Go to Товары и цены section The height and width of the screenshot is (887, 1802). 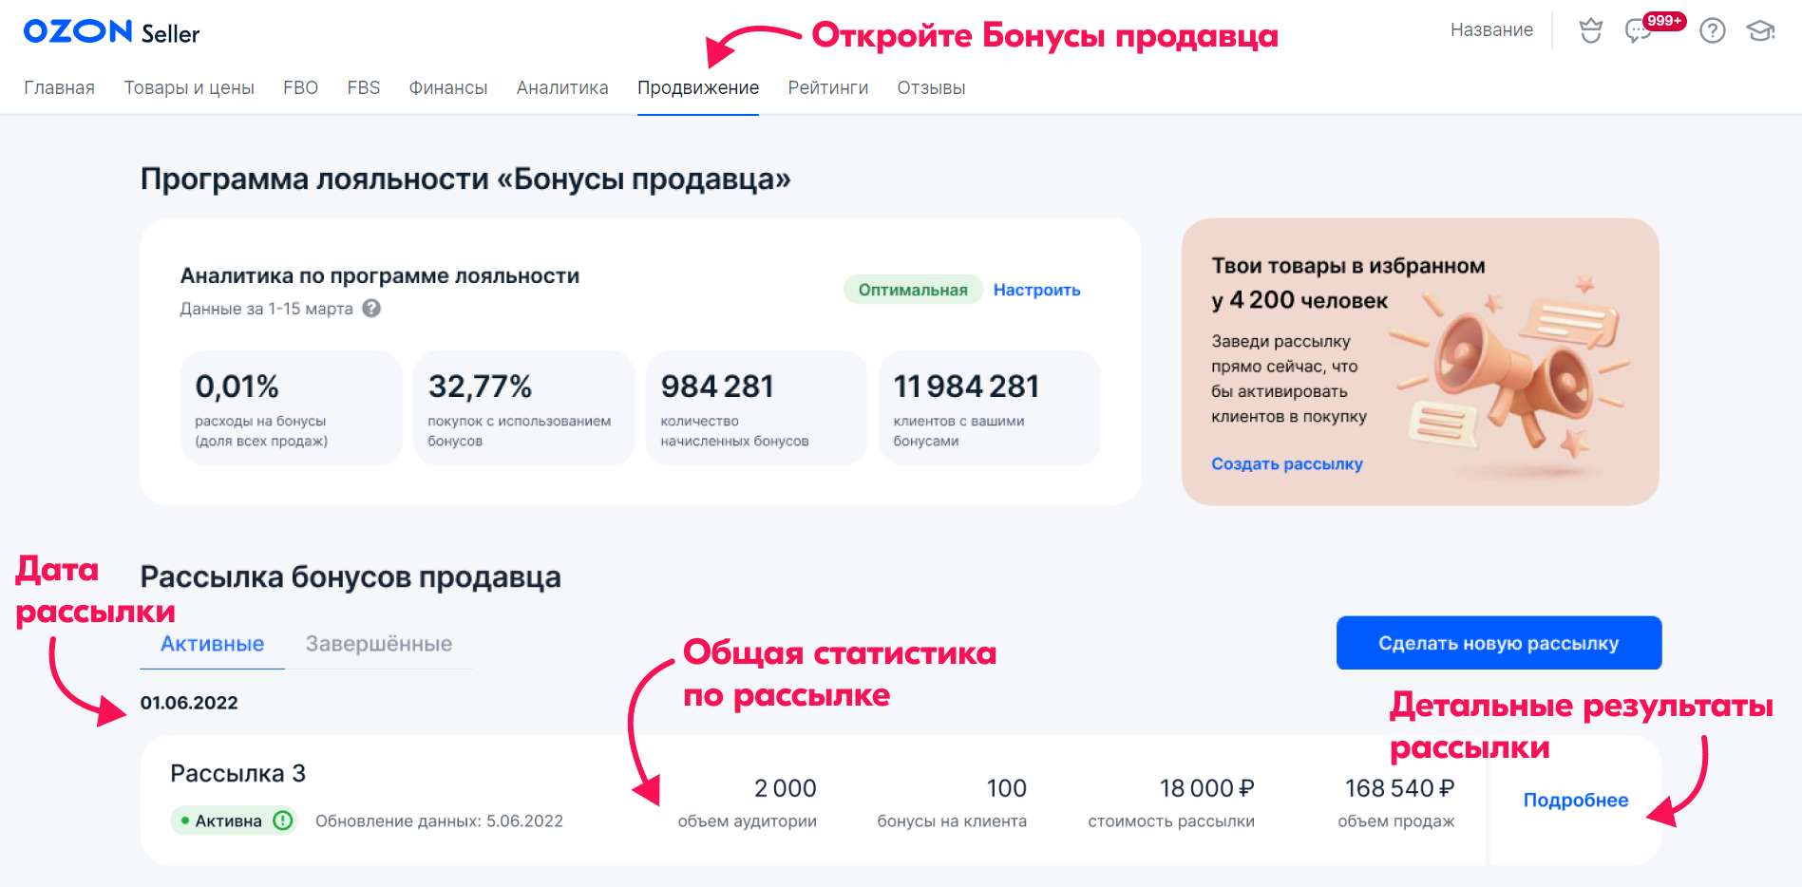189,87
